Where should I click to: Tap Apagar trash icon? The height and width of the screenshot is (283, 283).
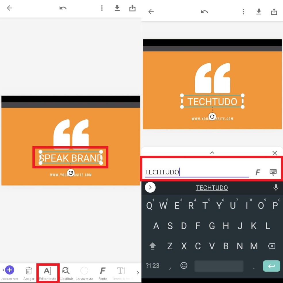click(29, 271)
